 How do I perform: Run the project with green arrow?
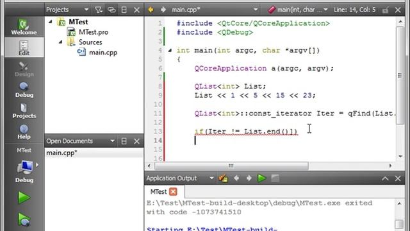pyautogui.click(x=24, y=198)
